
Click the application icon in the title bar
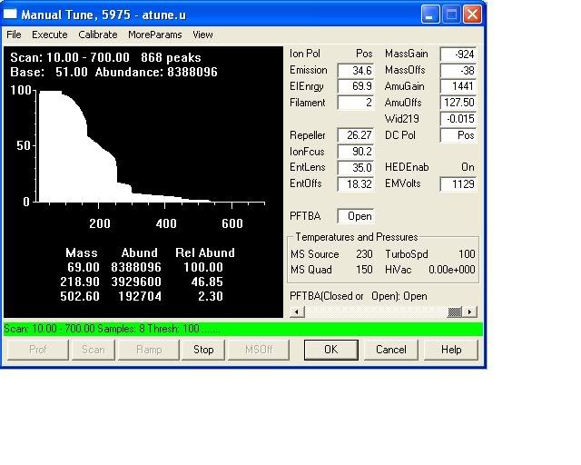pos(14,15)
